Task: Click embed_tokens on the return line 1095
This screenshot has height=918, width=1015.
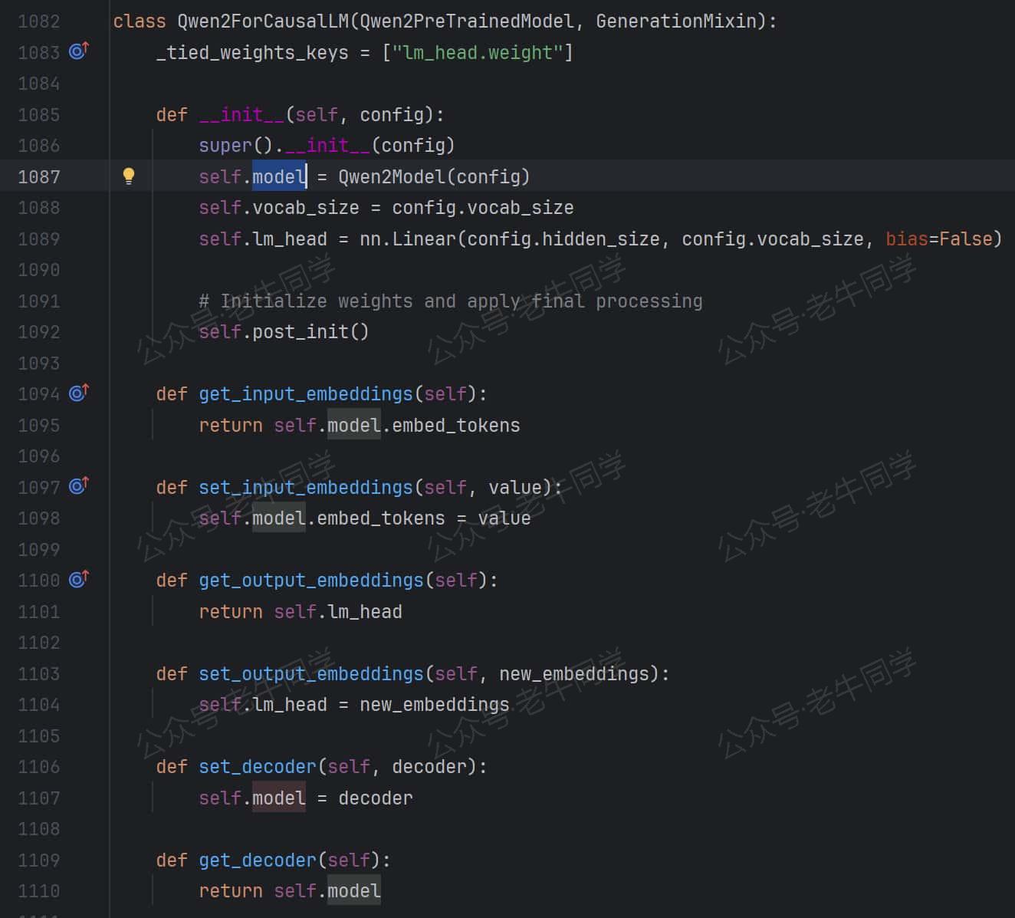Action: (456, 426)
